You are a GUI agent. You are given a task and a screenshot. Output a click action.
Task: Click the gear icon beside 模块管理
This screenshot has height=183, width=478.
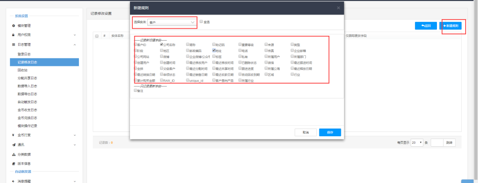coord(13,26)
